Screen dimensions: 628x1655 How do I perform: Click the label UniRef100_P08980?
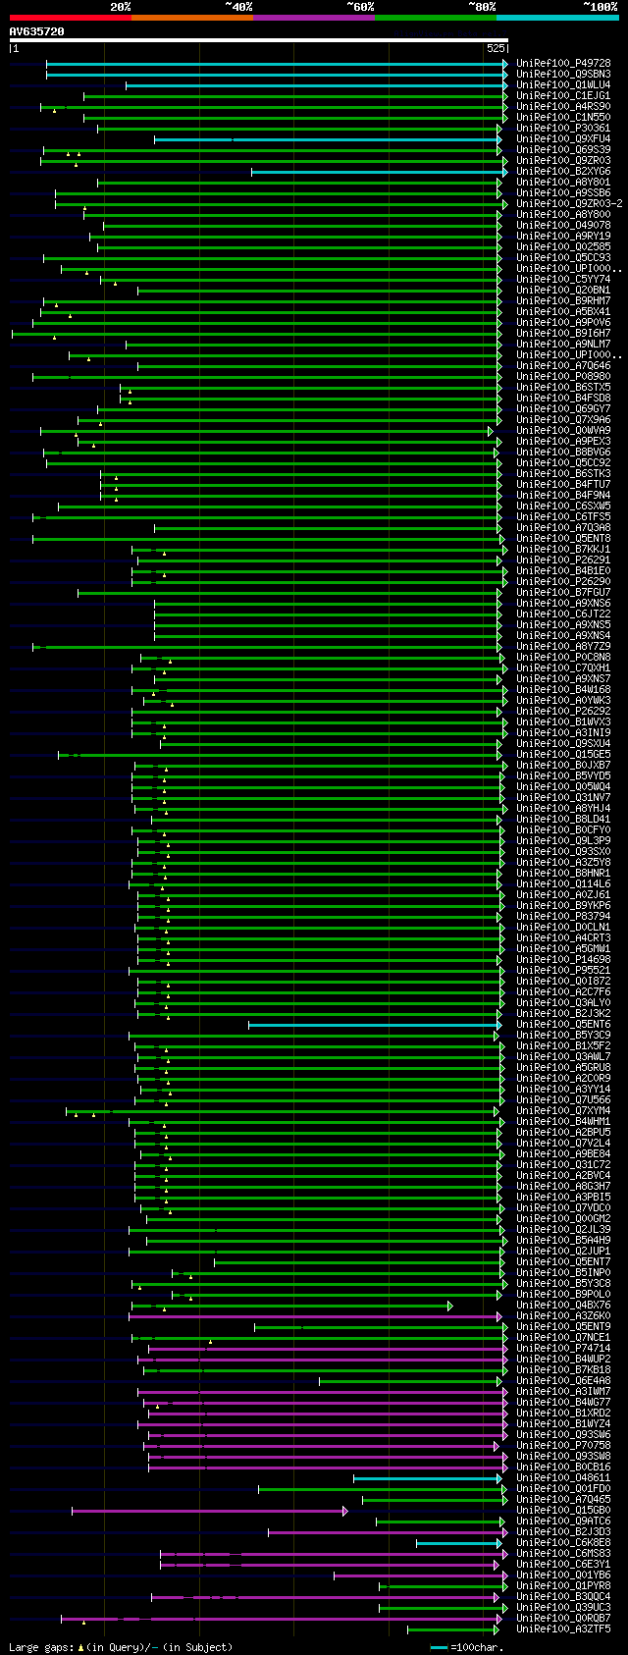[563, 376]
